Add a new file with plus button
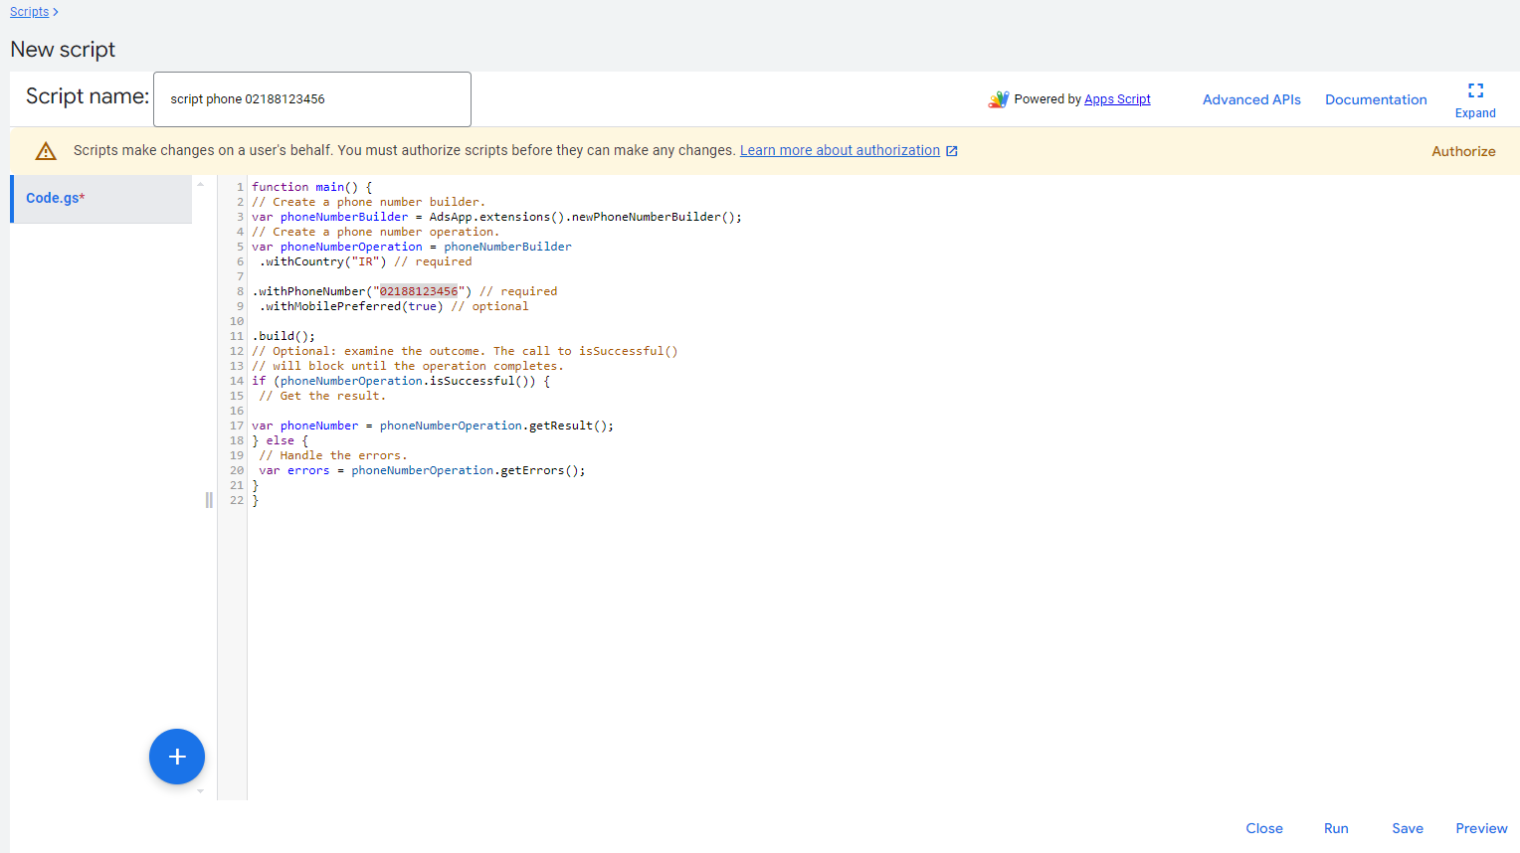Image resolution: width=1520 pixels, height=853 pixels. tap(177, 757)
